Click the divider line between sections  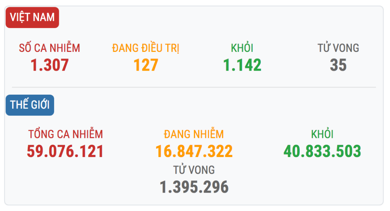click(x=194, y=87)
